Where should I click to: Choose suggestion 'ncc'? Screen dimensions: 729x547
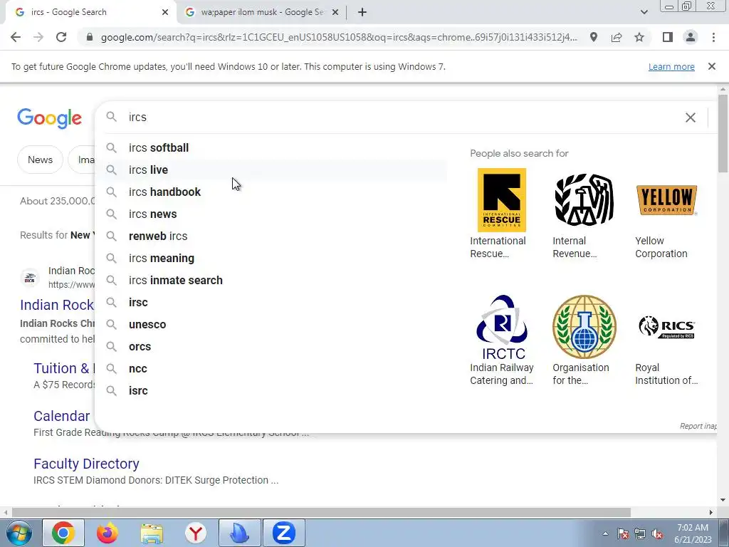coord(271,369)
